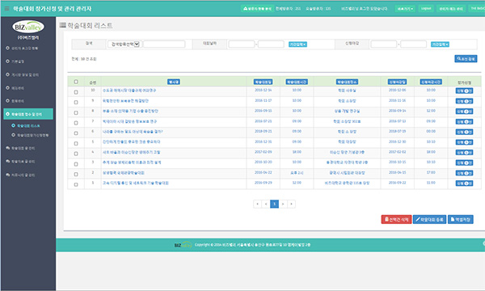Click period input button beside conference date
The height and width of the screenshot is (291, 485).
(297, 44)
